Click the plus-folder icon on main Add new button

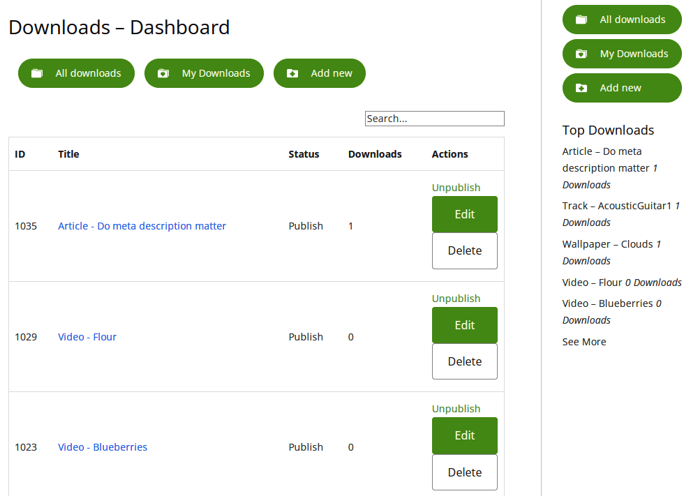click(x=292, y=73)
